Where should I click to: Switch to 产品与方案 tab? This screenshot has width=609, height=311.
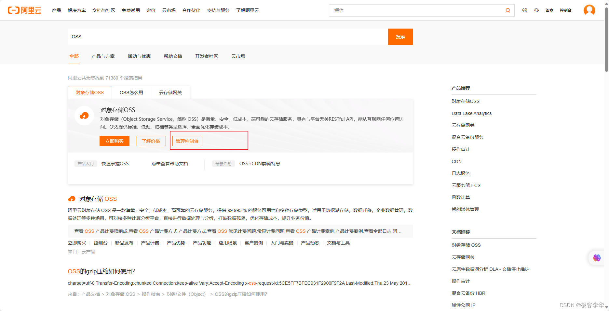pyautogui.click(x=103, y=56)
